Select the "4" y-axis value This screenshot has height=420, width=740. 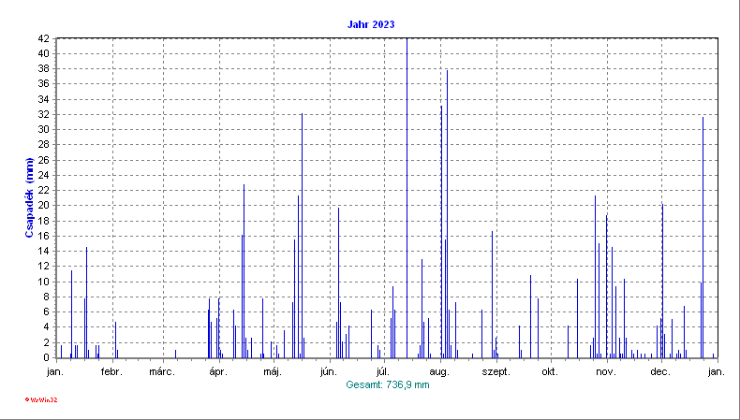46,327
